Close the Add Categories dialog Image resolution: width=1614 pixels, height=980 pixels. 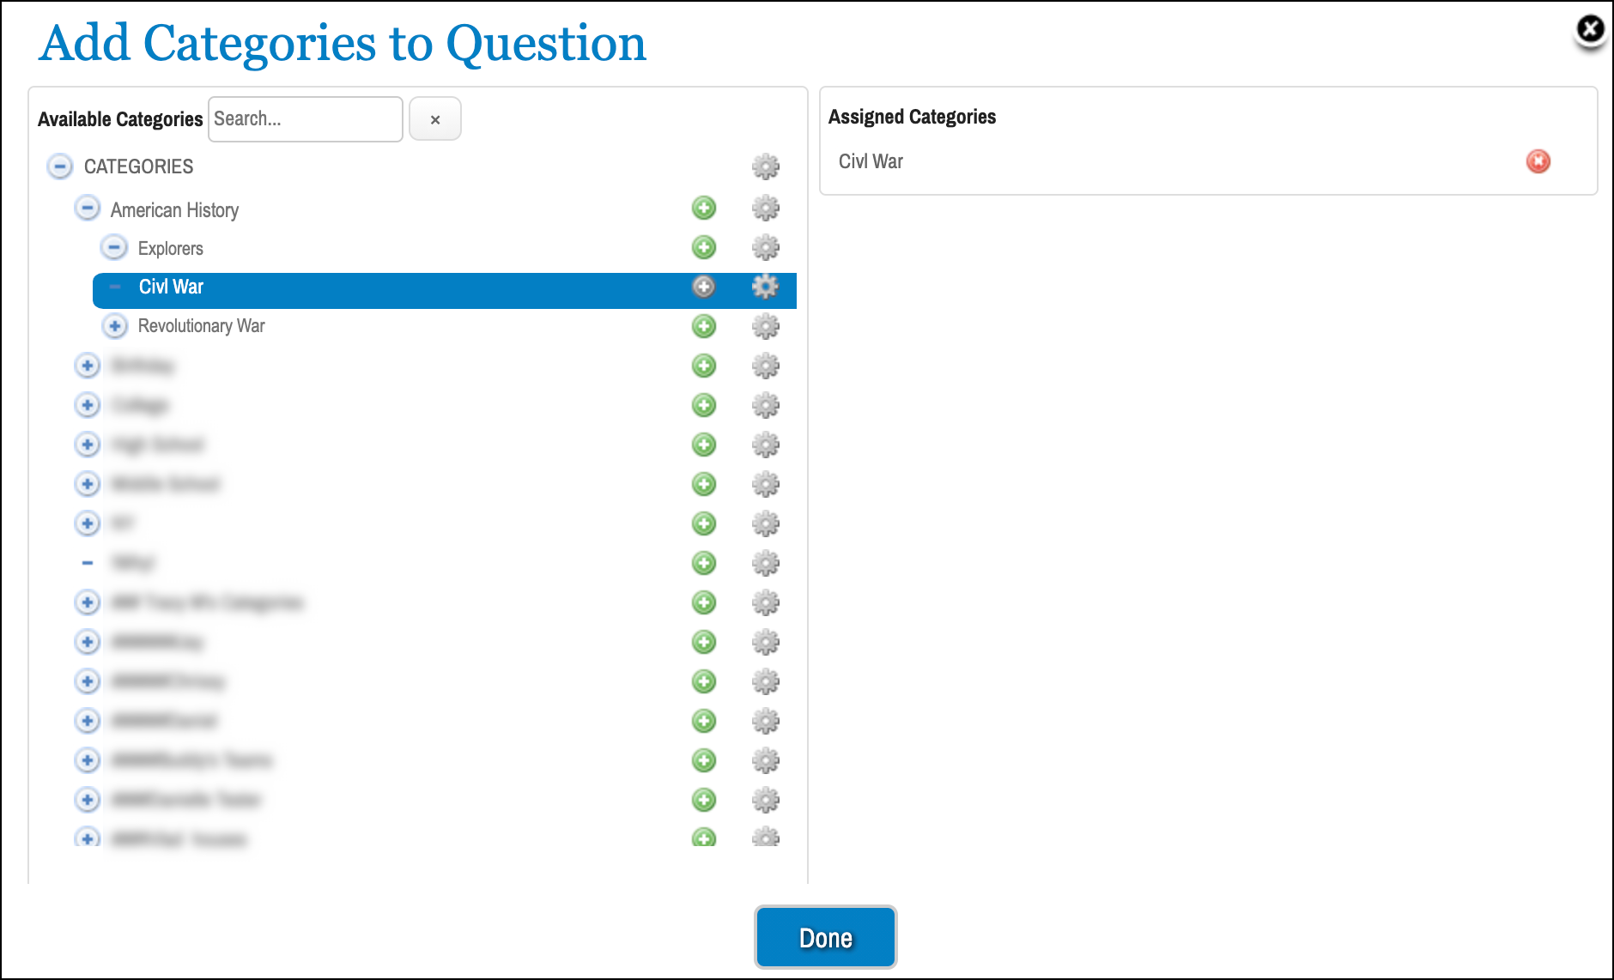click(x=1589, y=29)
